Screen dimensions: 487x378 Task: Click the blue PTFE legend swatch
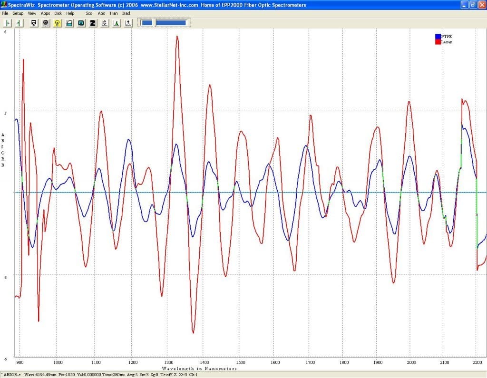click(438, 36)
